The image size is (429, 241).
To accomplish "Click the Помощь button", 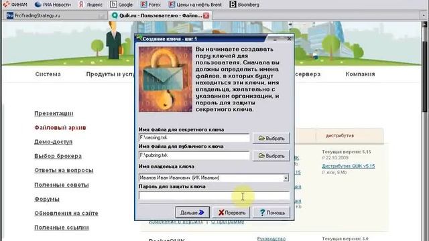I will (271, 212).
